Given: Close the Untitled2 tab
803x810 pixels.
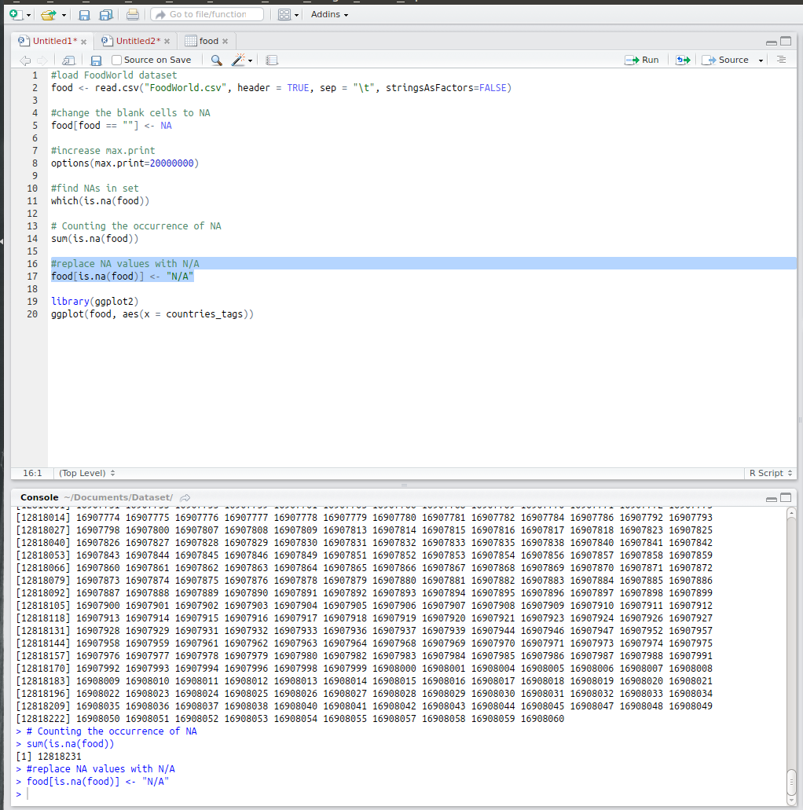Looking at the screenshot, I should tap(167, 42).
